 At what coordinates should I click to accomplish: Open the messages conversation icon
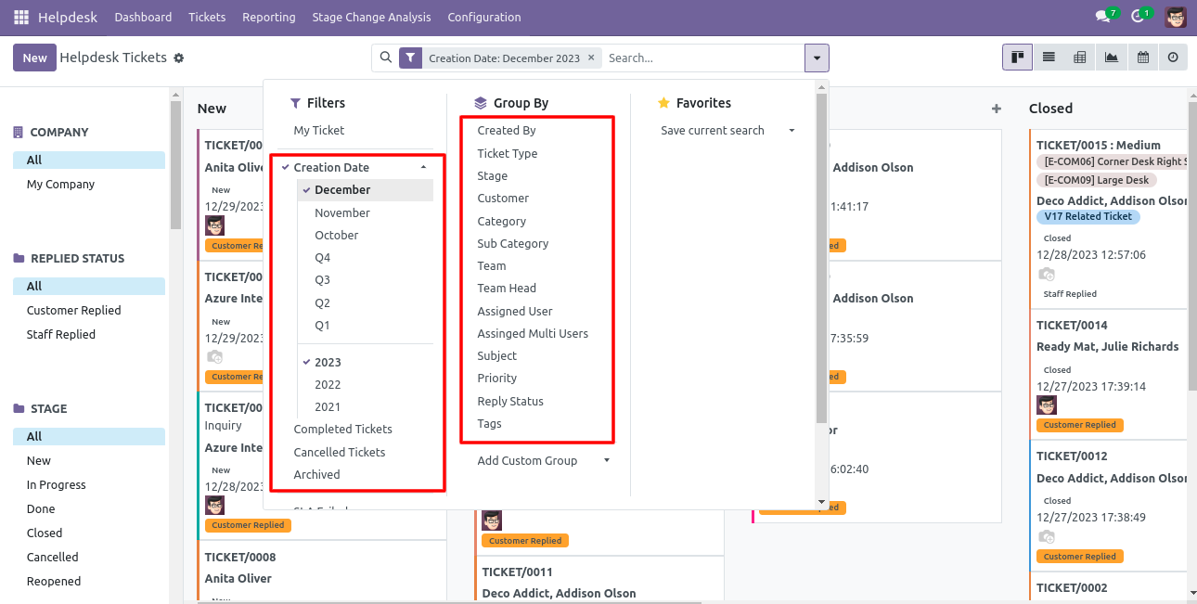1102,17
